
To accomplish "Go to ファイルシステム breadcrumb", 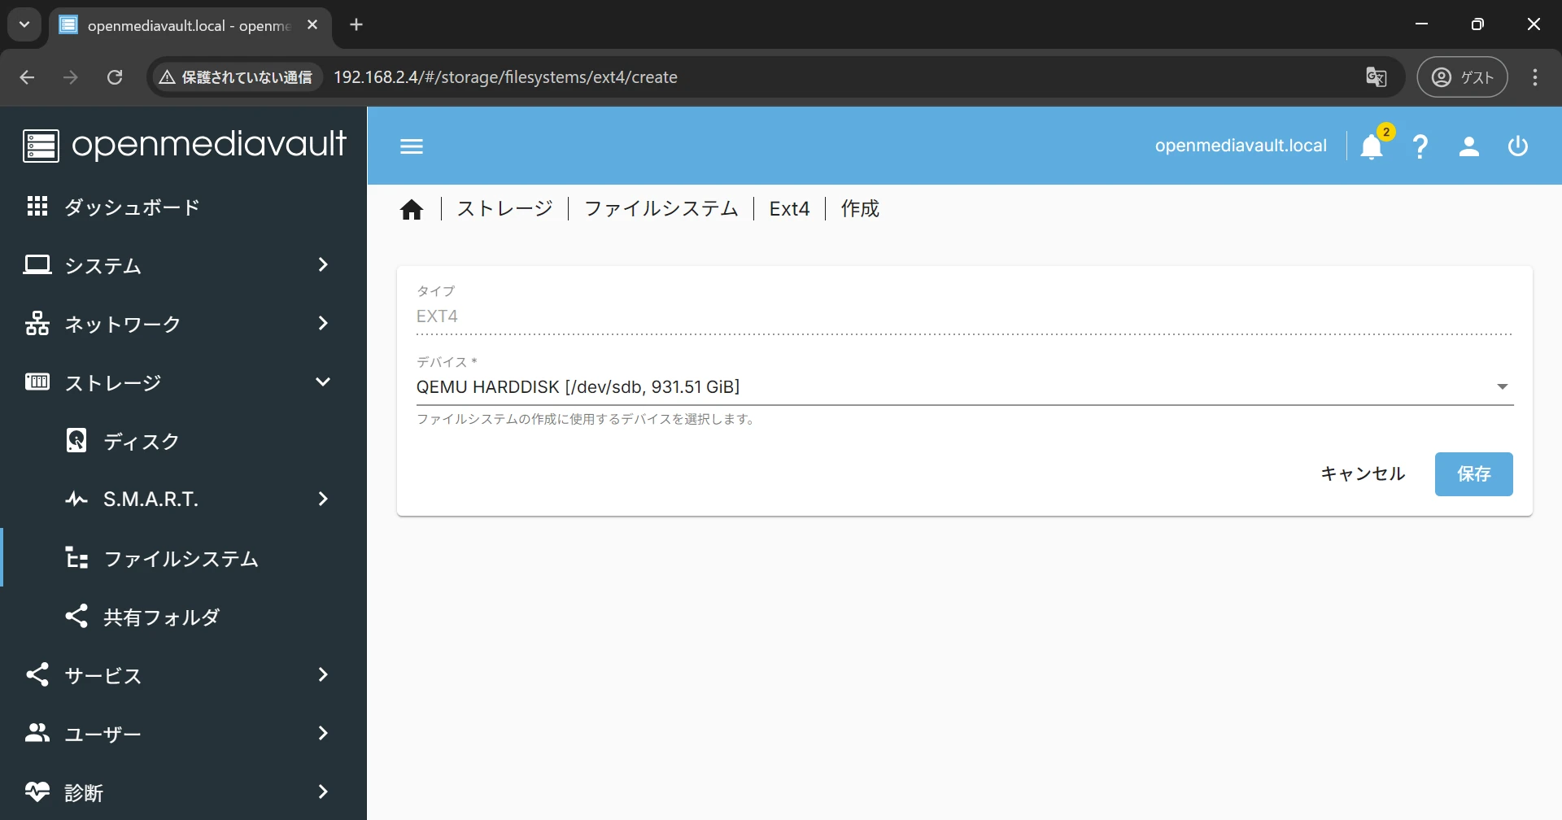I will click(x=661, y=209).
